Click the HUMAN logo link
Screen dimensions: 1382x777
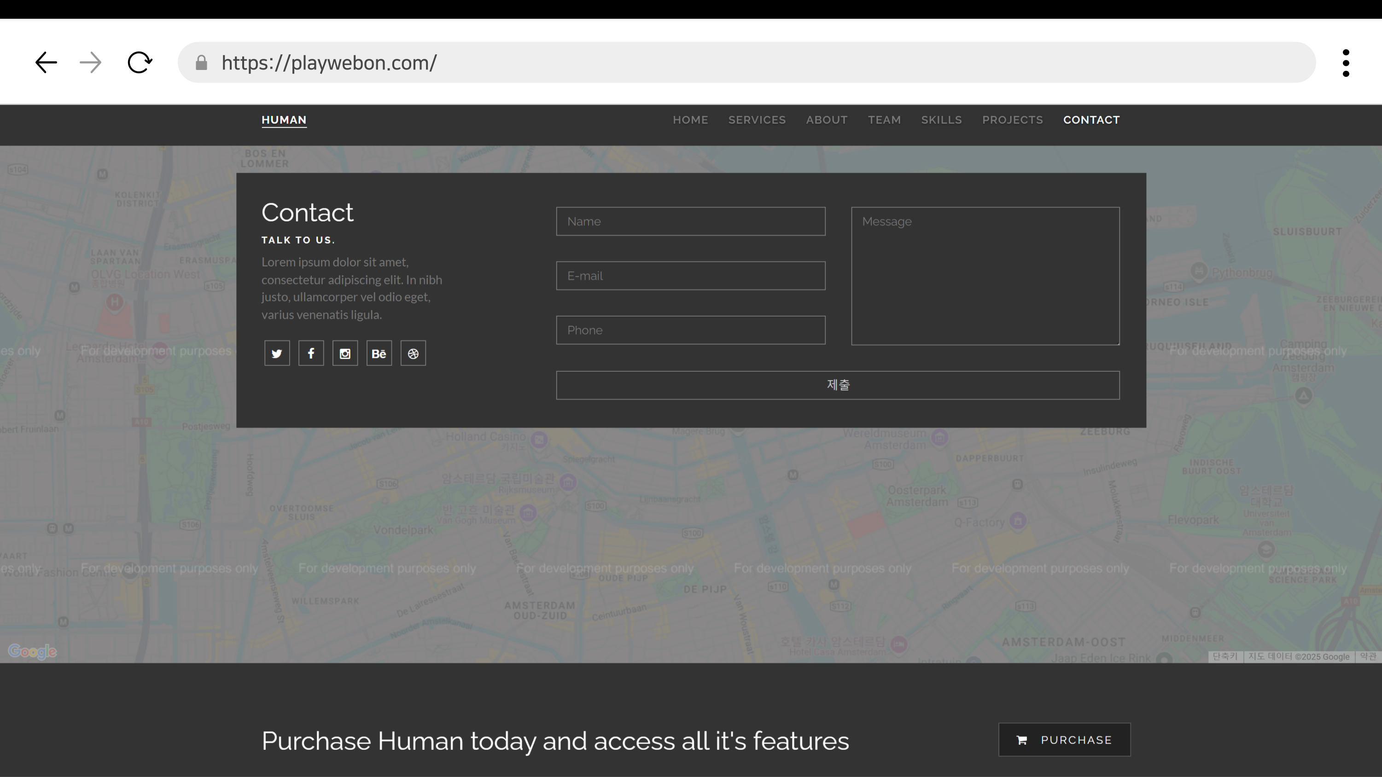point(284,120)
